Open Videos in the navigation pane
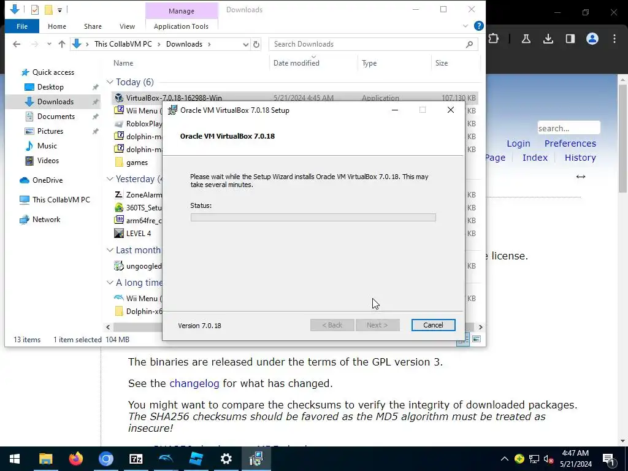 [47, 161]
